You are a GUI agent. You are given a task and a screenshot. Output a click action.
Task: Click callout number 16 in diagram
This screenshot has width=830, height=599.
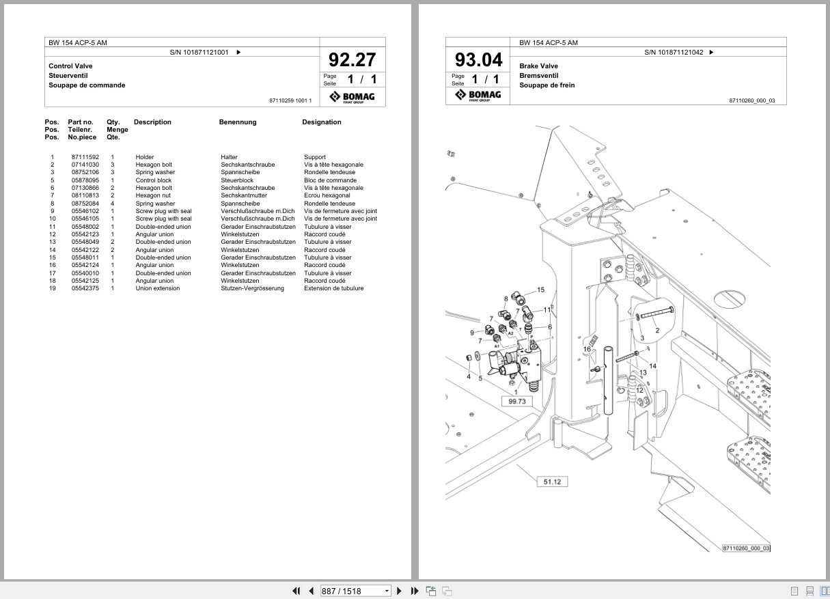[x=587, y=349]
